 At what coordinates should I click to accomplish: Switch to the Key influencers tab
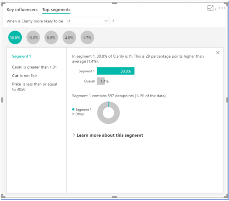22,10
